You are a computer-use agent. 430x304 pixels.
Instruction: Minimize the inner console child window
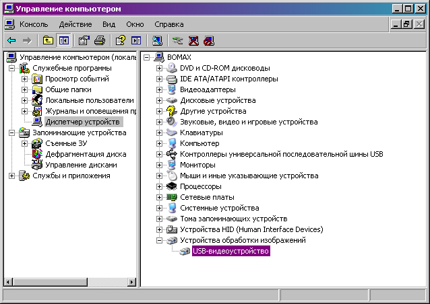coord(396,24)
